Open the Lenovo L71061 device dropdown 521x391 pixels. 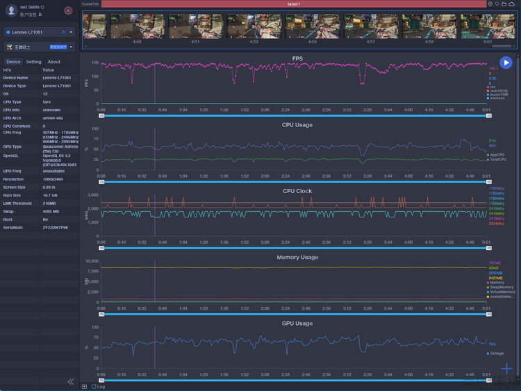click(x=39, y=32)
